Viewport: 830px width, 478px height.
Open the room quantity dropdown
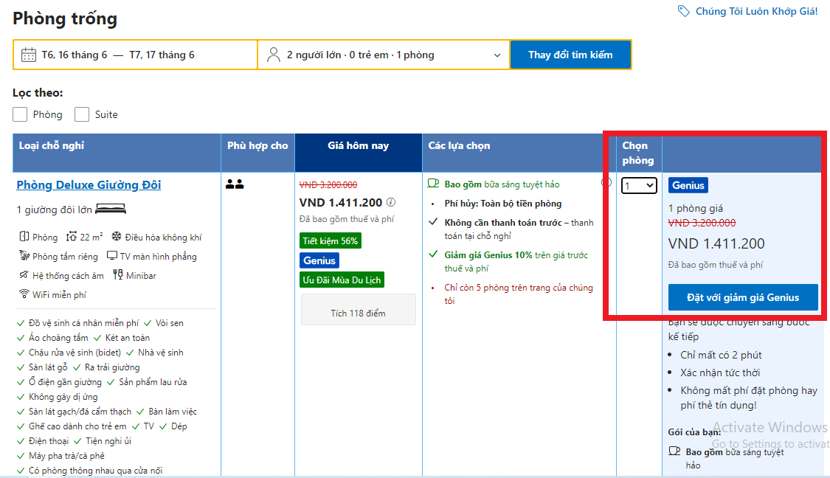[639, 186]
